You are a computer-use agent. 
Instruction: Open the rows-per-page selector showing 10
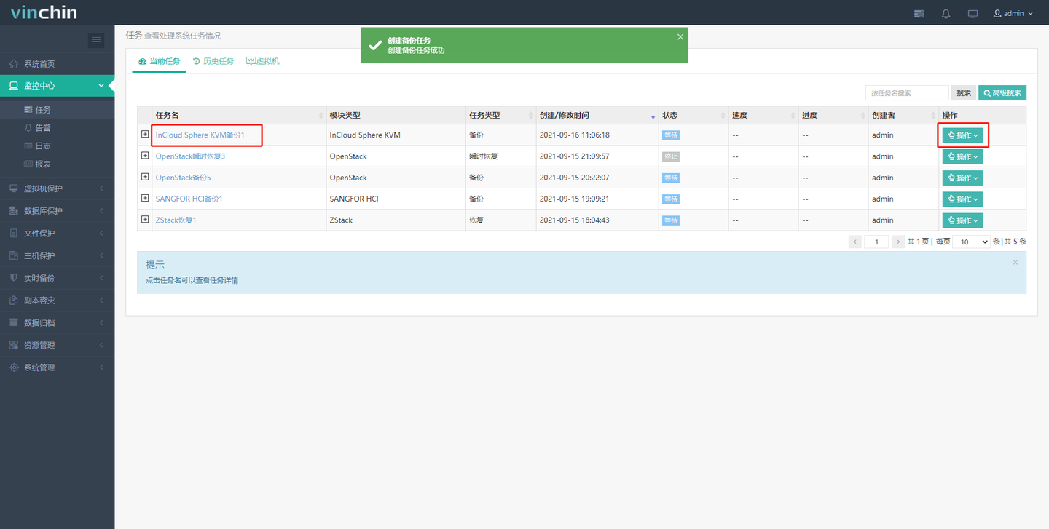(972, 242)
